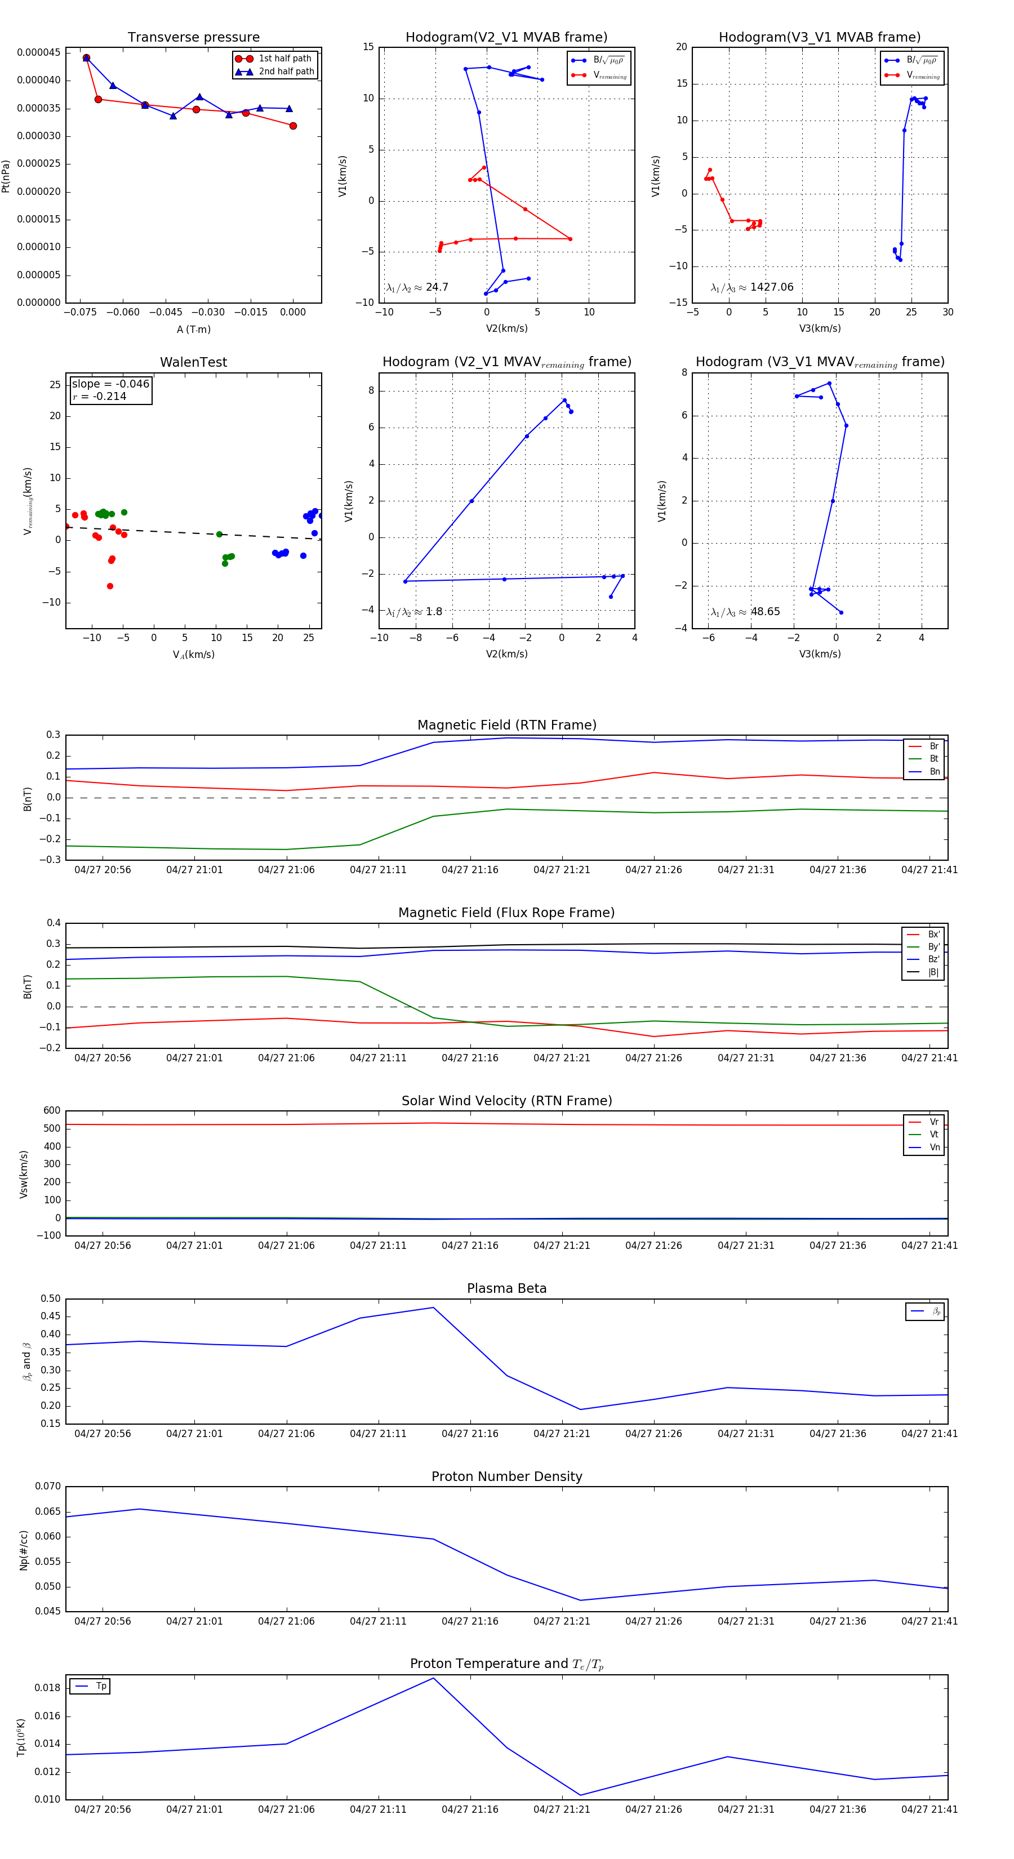This screenshot has height=1859, width=1014.
Task: Select the "By'" legend entry
Action: [x=923, y=947]
